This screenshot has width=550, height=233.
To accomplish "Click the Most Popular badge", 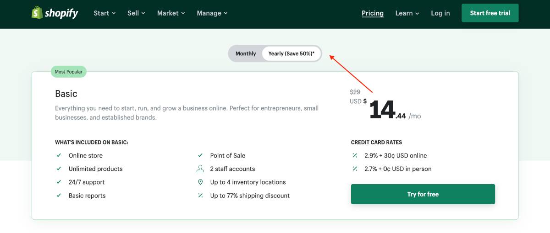I will tap(69, 72).
